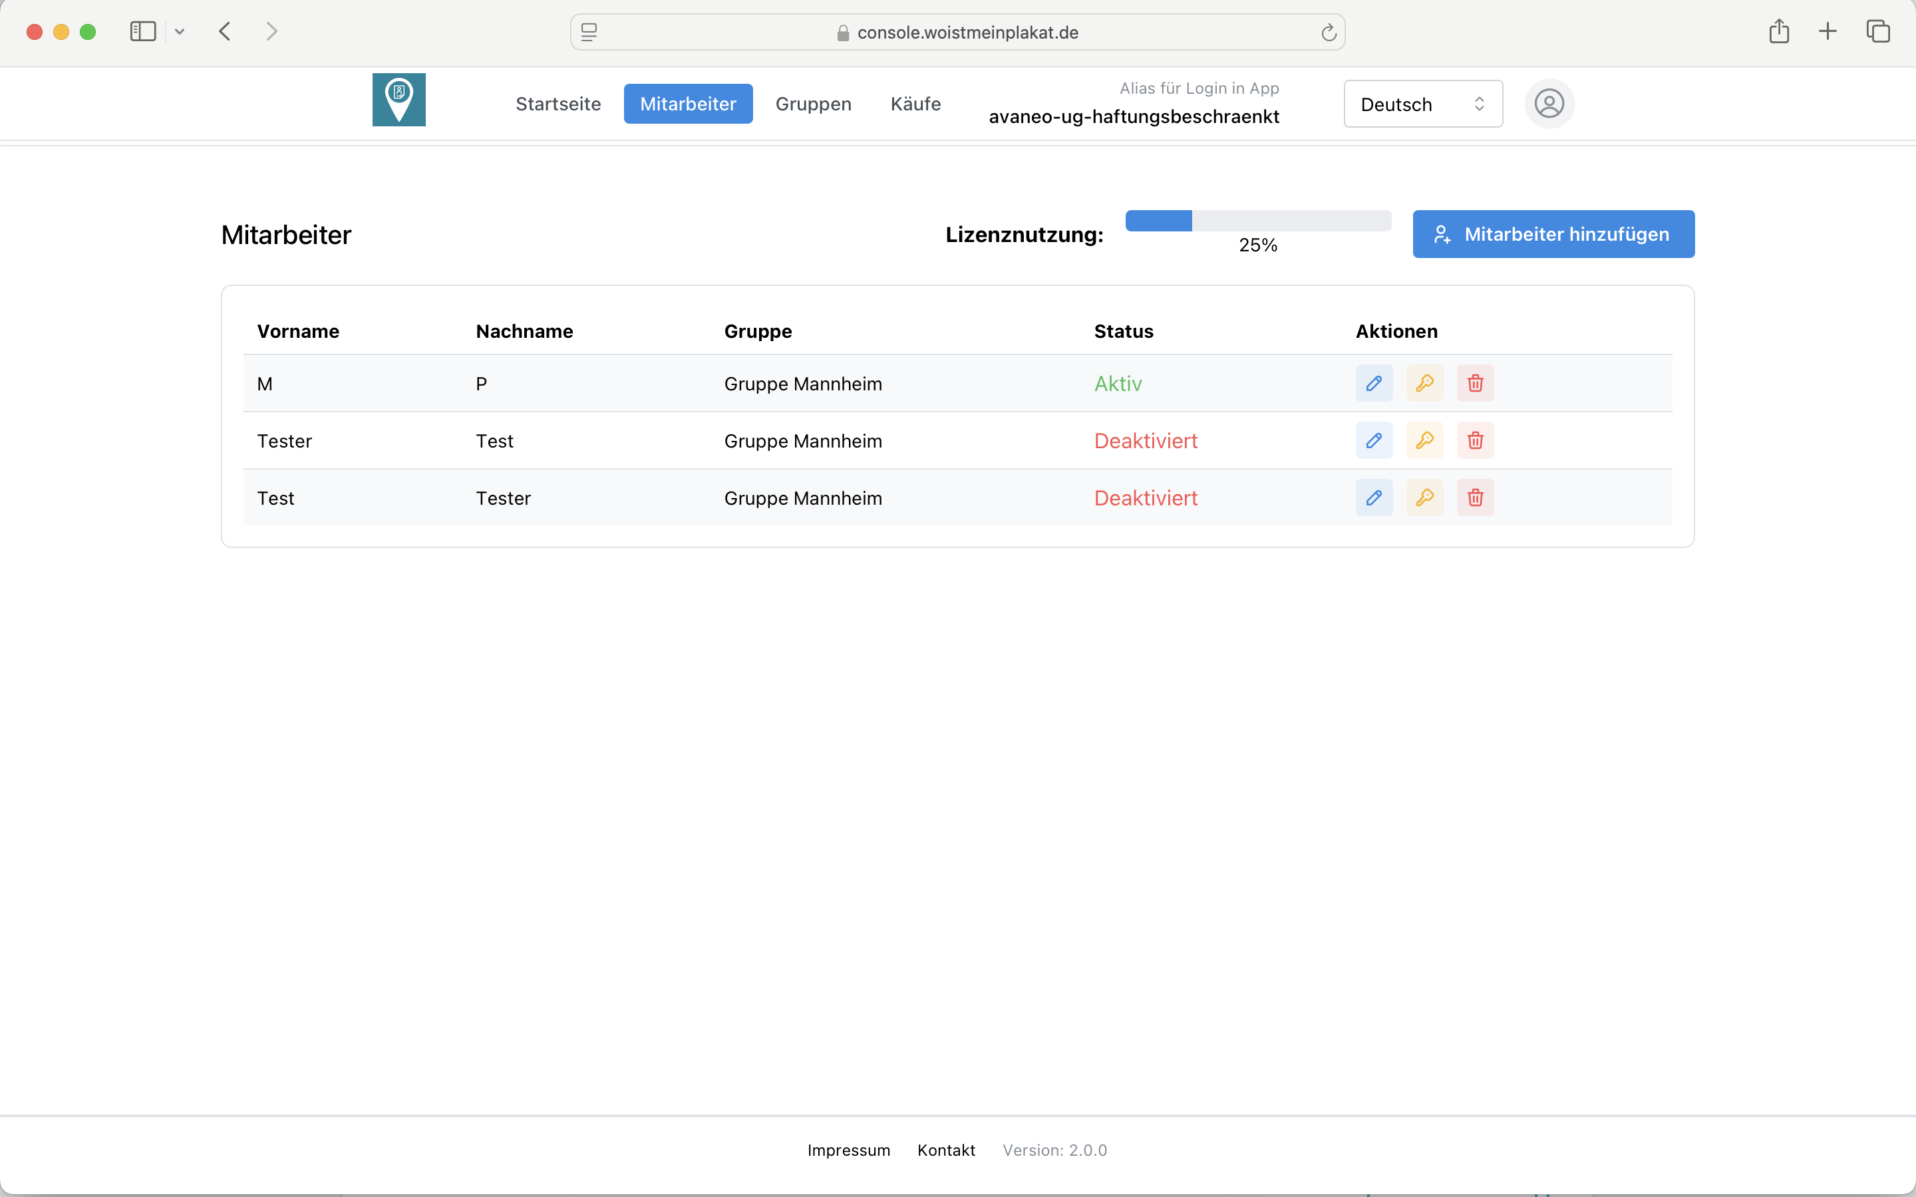Click the Gruppe column header
1916x1197 pixels.
[x=758, y=331]
